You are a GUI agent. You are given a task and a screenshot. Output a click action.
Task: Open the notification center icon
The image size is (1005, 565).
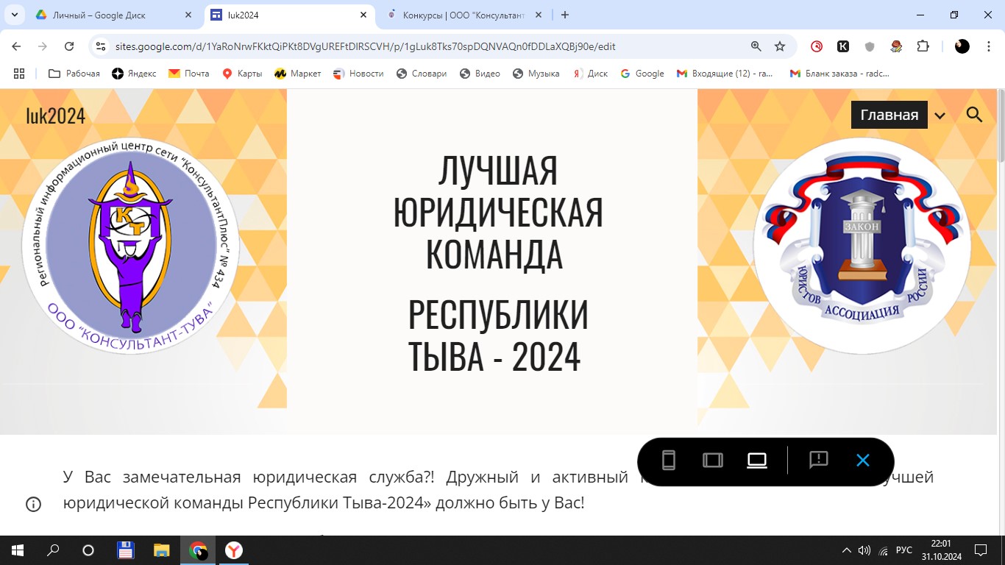point(981,550)
